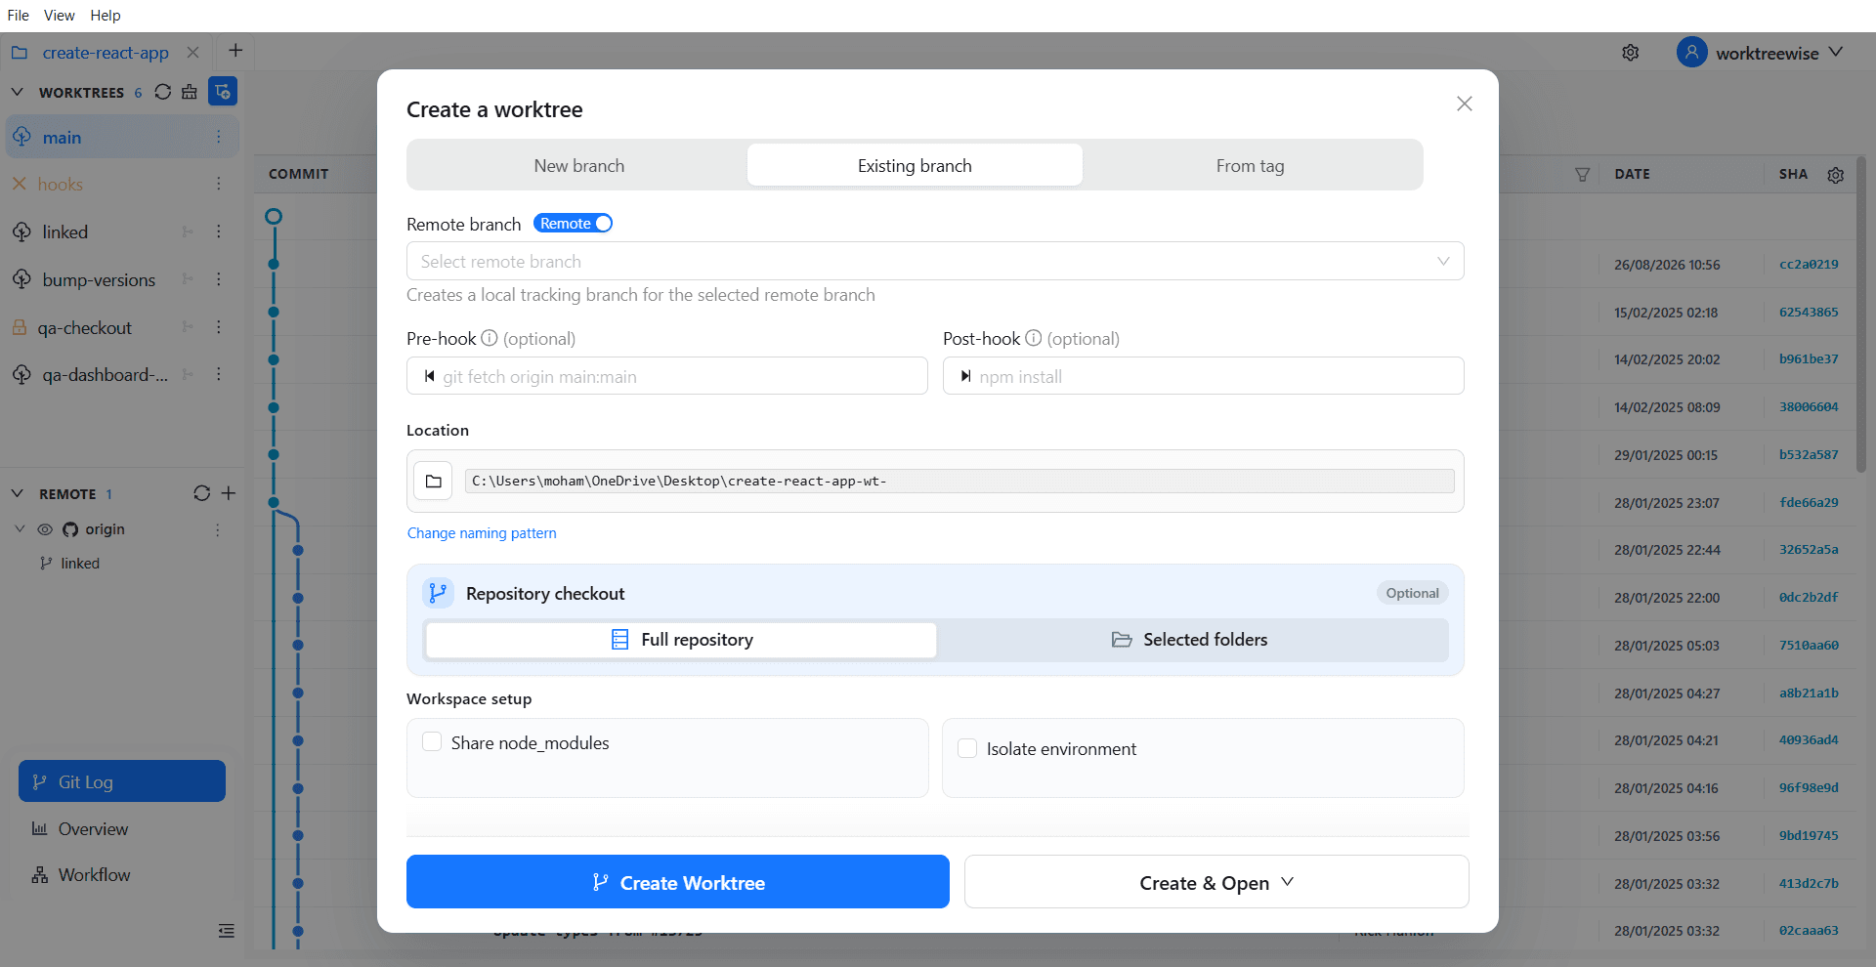Click the filter funnel icon near DATE
The height and width of the screenshot is (967, 1876).
tap(1583, 175)
